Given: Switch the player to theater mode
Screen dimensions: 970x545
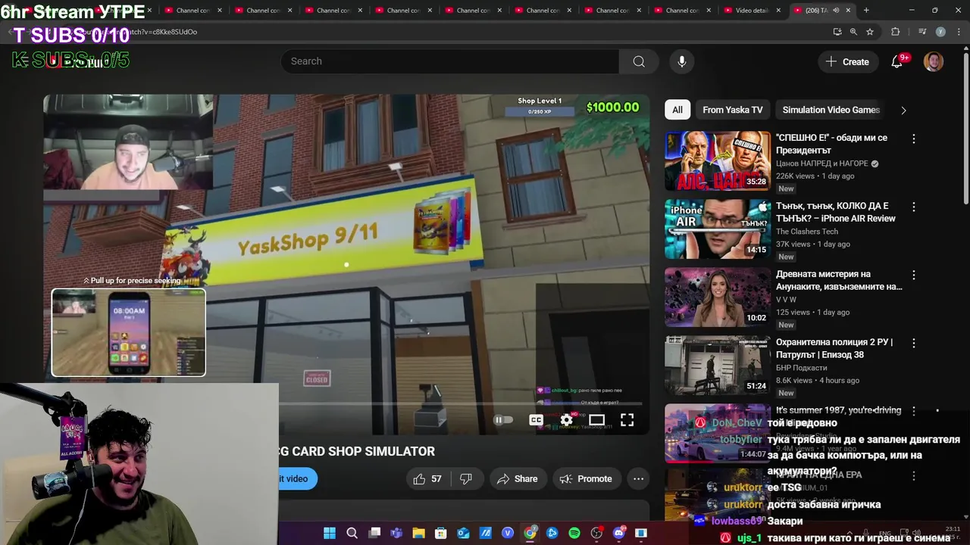Looking at the screenshot, I should [597, 420].
